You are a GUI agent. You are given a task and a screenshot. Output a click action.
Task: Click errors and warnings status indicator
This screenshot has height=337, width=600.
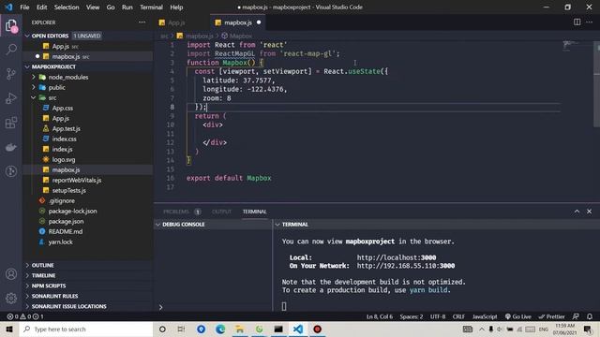[25, 316]
